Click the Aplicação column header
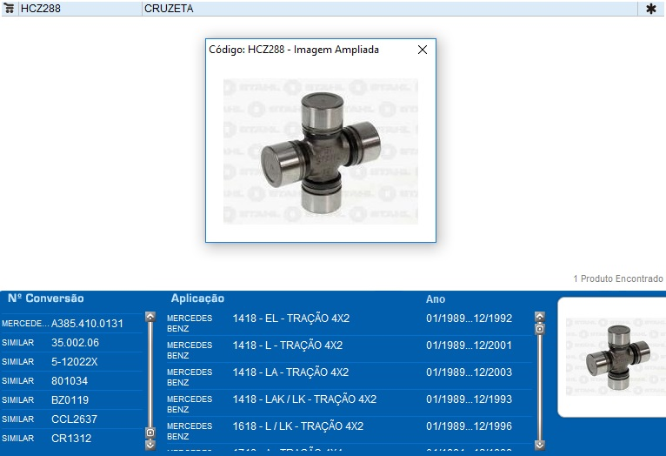The width and height of the screenshot is (666, 456). [x=197, y=298]
